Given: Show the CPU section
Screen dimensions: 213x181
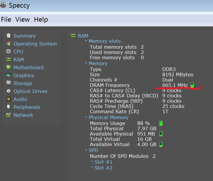Looking at the screenshot, I should tap(18, 52).
